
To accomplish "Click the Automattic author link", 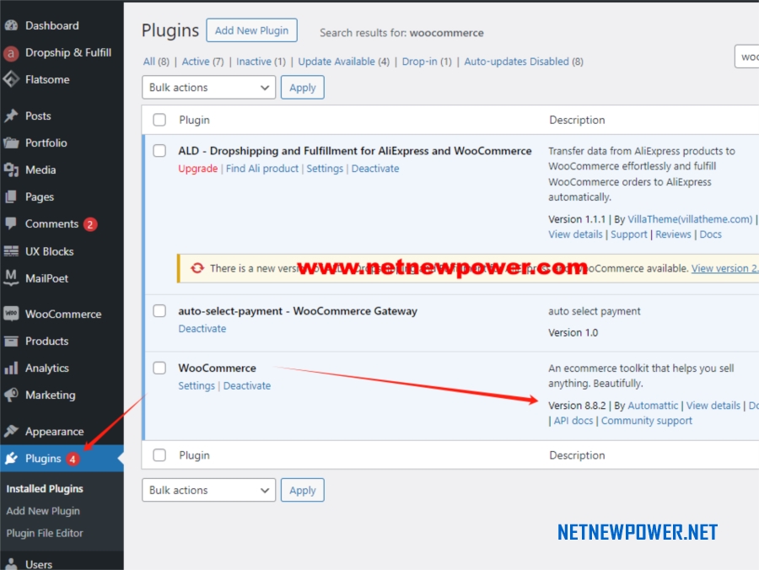I will 653,406.
